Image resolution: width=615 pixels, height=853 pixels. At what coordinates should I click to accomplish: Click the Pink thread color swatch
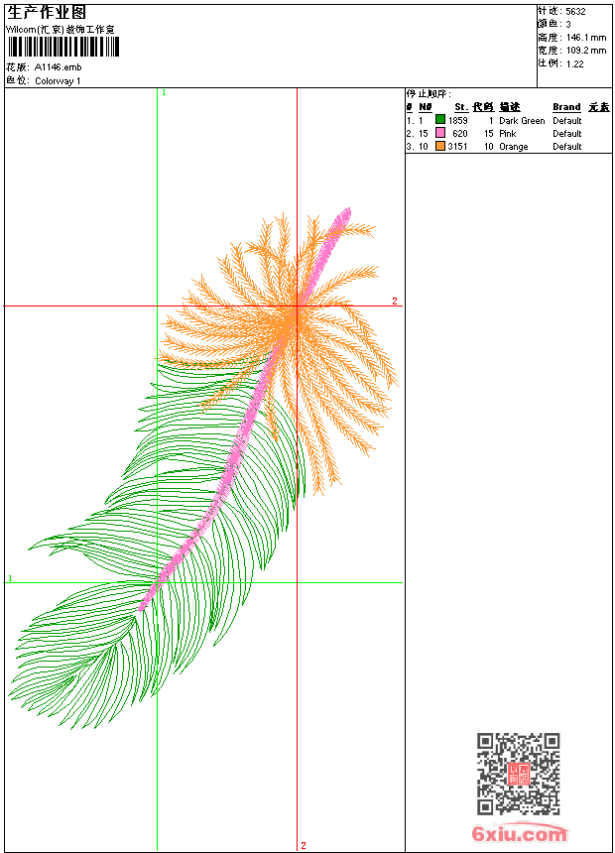439,133
